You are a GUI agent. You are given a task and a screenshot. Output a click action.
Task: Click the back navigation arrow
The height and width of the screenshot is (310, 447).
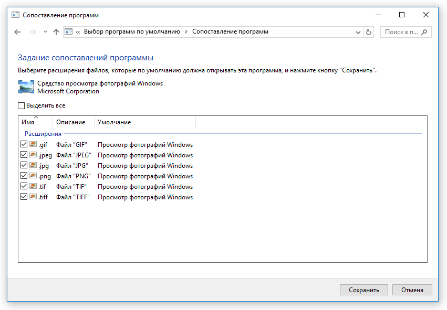coord(17,32)
